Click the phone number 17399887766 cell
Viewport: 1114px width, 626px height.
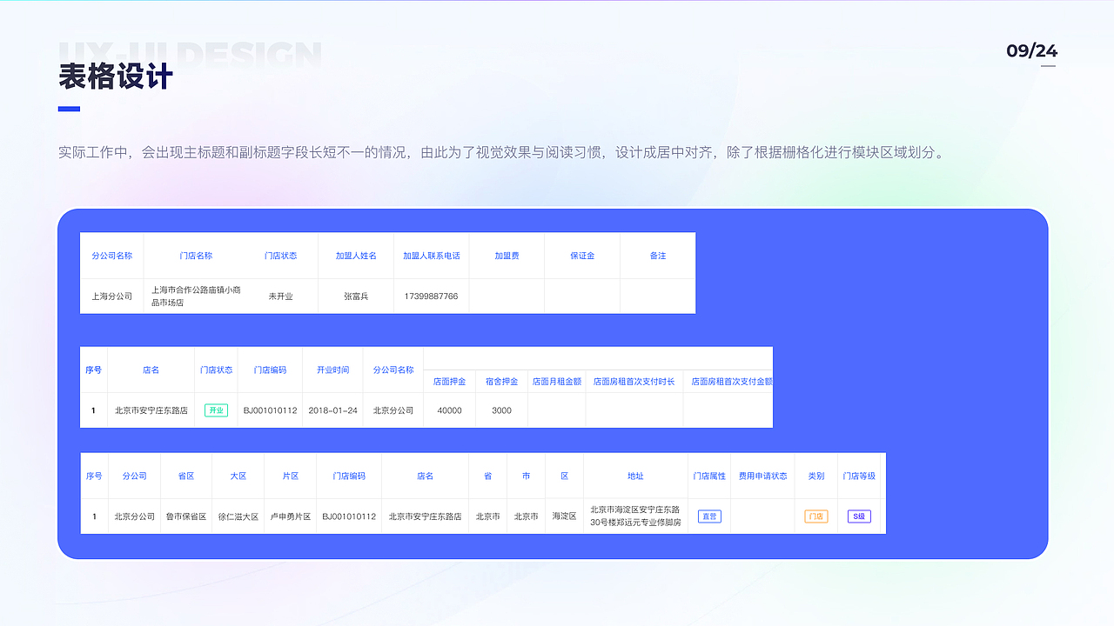click(x=431, y=296)
